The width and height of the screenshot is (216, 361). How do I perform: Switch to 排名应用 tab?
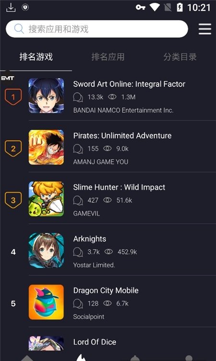[108, 57]
